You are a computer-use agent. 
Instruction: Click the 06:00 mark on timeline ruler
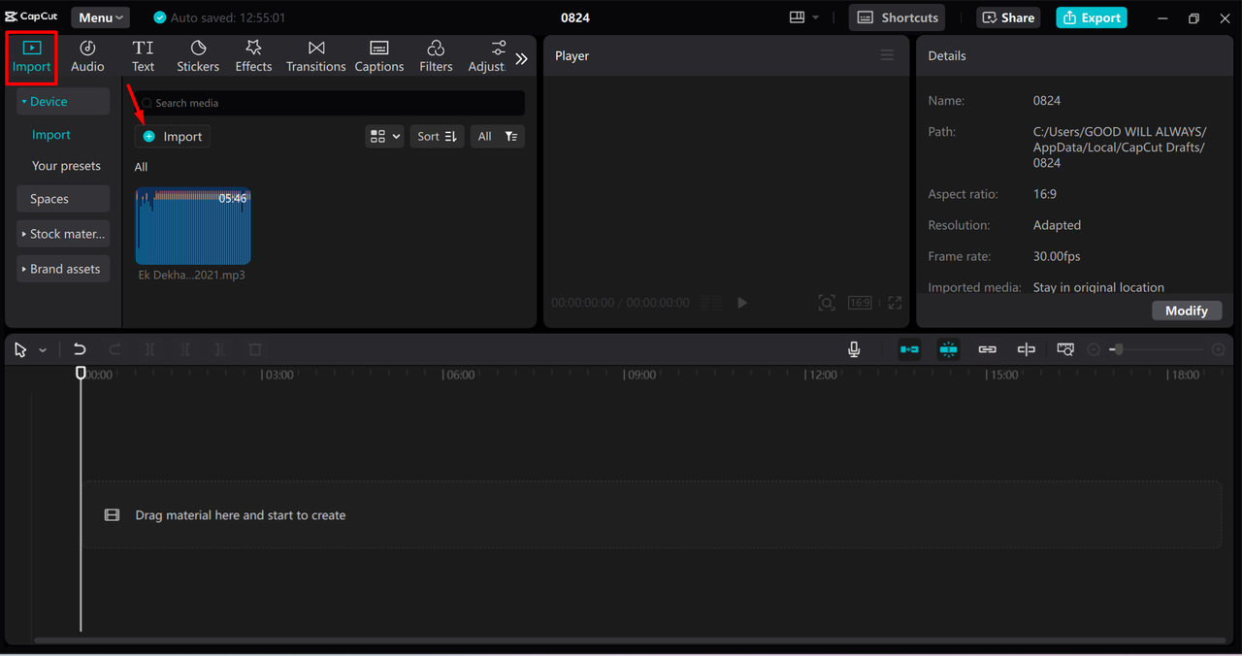tap(460, 375)
